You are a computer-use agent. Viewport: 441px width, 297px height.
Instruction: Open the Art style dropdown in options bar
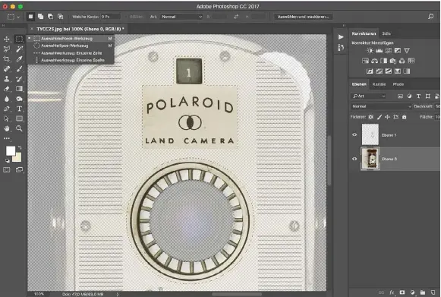[181, 17]
